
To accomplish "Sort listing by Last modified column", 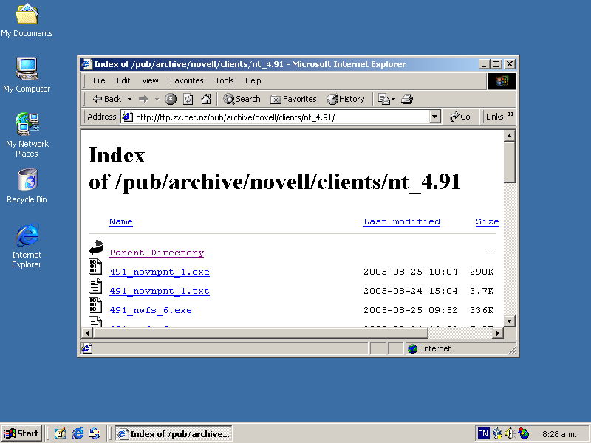I will pos(402,221).
